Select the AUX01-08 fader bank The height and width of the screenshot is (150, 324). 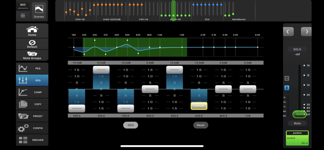(x=176, y=11)
